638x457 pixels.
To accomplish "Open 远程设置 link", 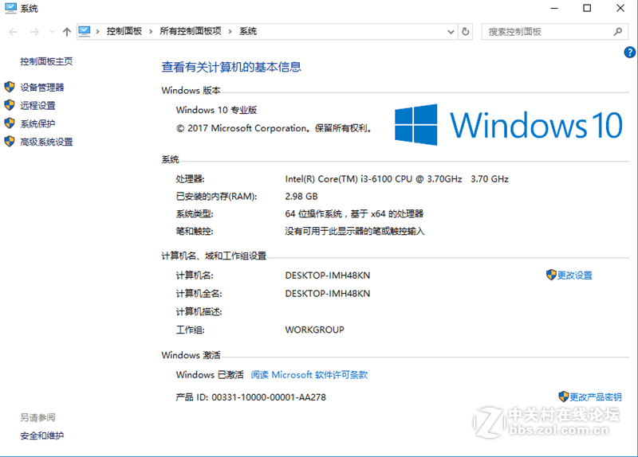I will pyautogui.click(x=37, y=106).
